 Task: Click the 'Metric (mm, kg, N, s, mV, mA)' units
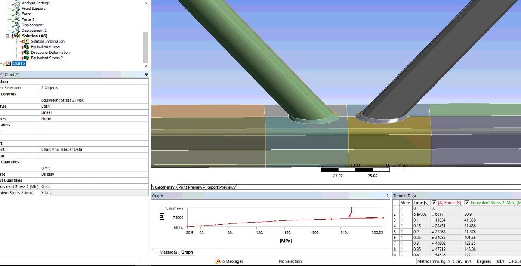(445, 261)
